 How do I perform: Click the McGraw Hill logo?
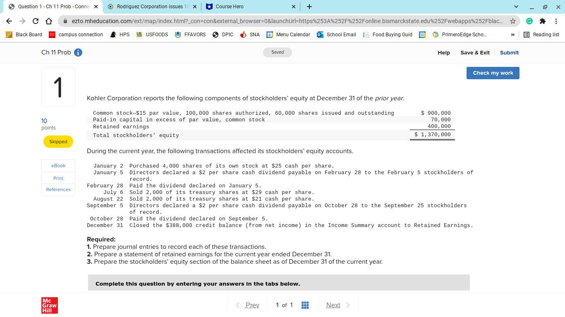point(49,305)
